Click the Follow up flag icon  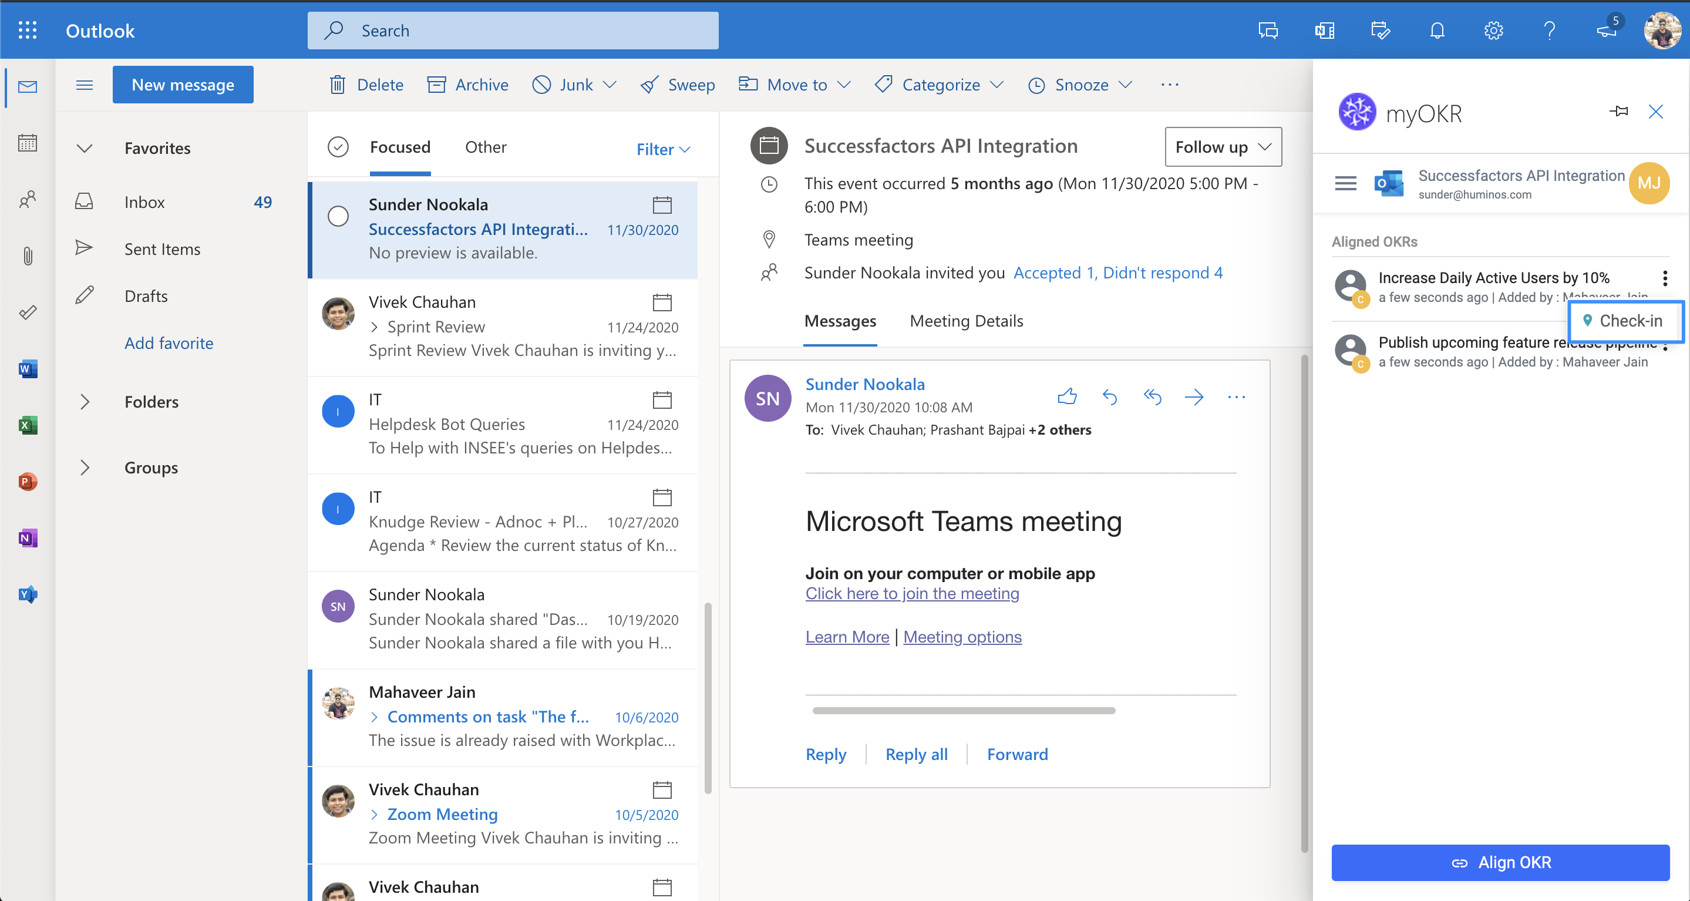click(1218, 146)
